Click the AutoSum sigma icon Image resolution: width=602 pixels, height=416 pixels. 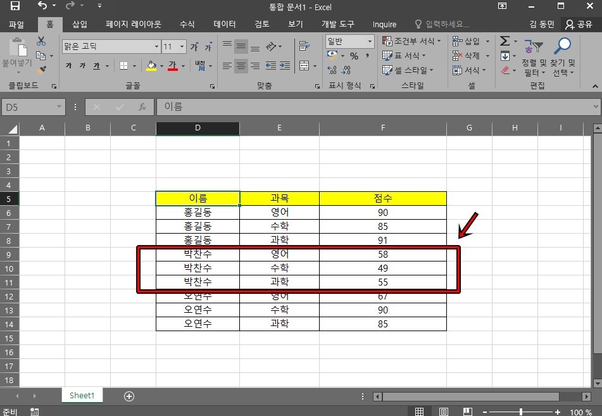pyautogui.click(x=505, y=41)
